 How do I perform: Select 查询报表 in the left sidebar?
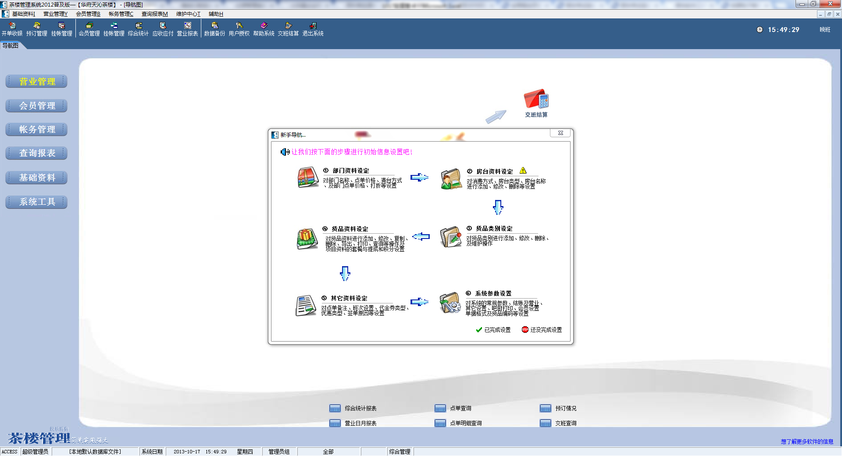click(x=37, y=153)
